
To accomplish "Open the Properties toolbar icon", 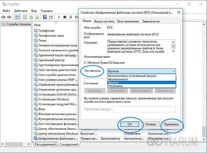I will [25, 17].
